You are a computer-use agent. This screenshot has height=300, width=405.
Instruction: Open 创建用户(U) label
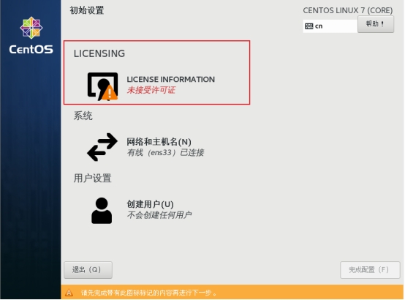coord(150,204)
